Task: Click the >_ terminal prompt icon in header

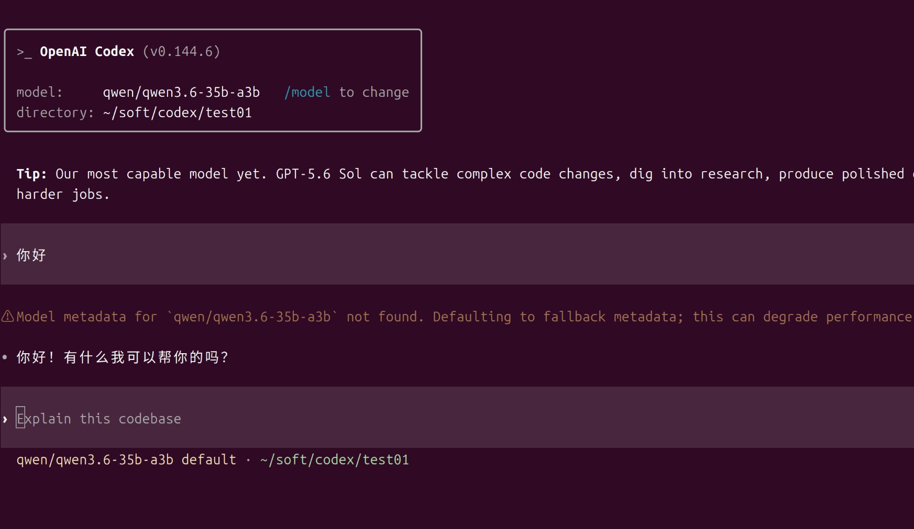Action: click(24, 52)
